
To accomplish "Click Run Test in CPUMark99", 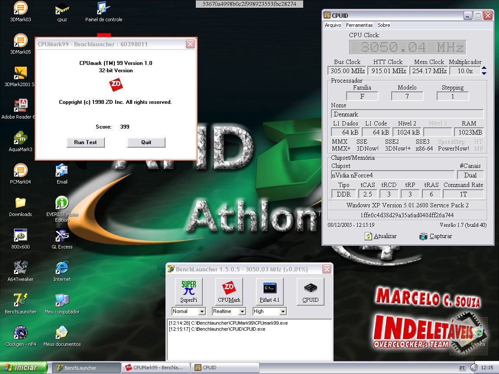I will [x=86, y=142].
